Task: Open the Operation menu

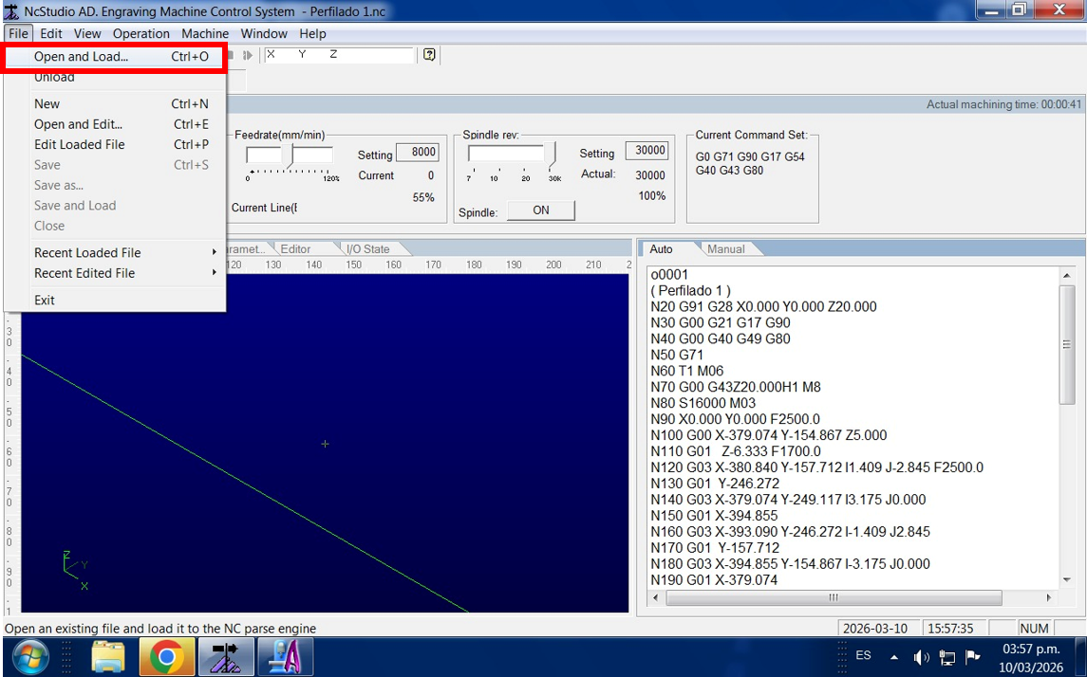Action: (x=141, y=33)
